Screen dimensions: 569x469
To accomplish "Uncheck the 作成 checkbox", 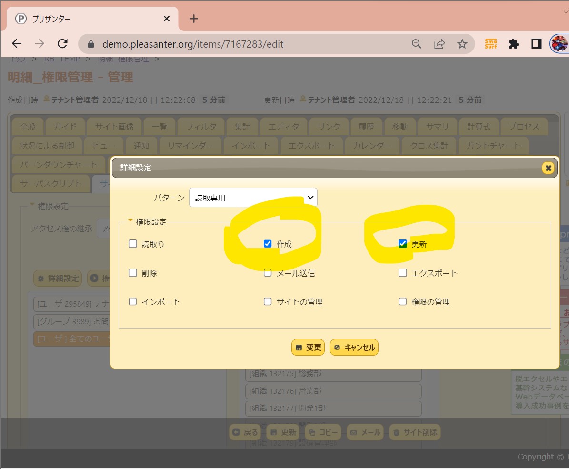I will pos(268,244).
